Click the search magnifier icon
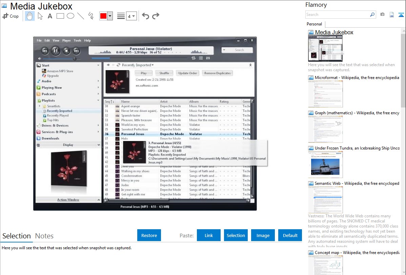This screenshot has height=275, width=406. (x=372, y=15)
